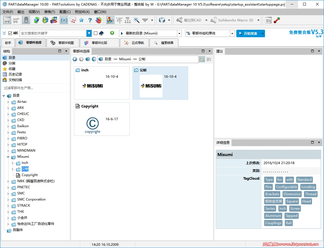The width and height of the screenshot is (324, 248).
Task: Open the 最新的目录 (Misumi) dropdown
Action: click(179, 33)
